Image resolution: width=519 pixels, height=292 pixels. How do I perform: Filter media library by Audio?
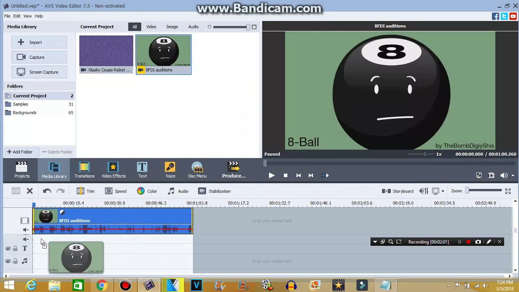pos(193,27)
